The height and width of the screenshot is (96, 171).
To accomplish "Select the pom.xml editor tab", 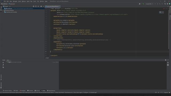I will (x=53, y=6).
